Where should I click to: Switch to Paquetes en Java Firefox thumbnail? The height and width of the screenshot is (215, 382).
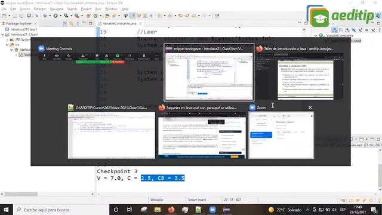coord(202,132)
